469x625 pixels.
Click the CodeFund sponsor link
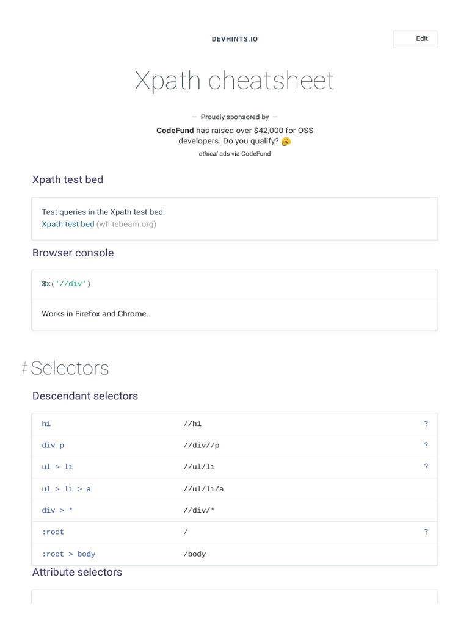pos(175,130)
